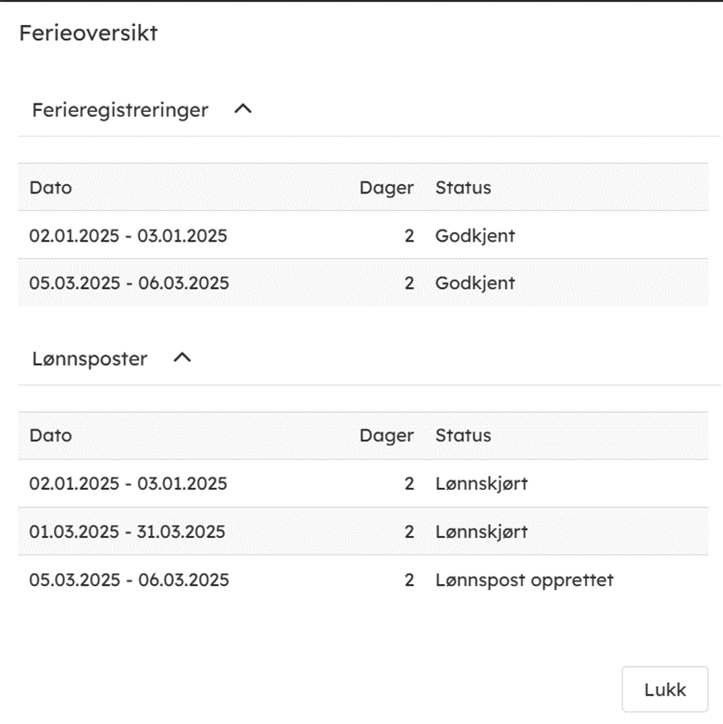Screen dimensions: 723x724
Task: Click the Lukk button
Action: (665, 690)
